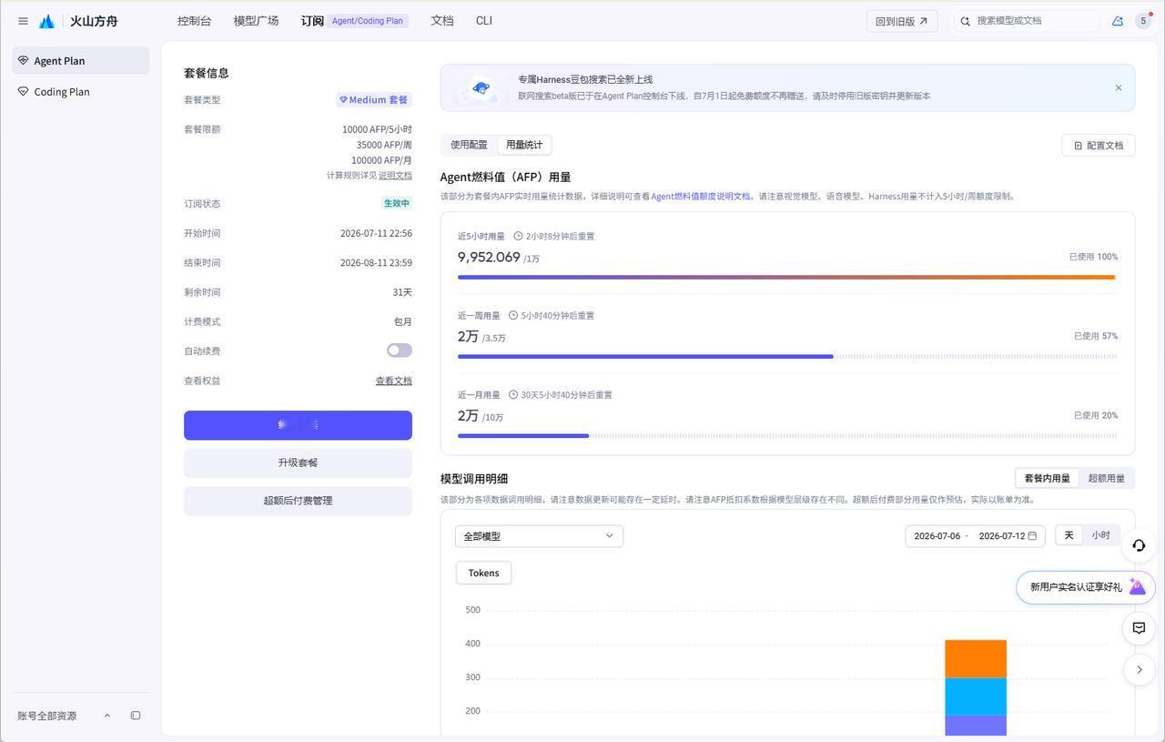The height and width of the screenshot is (742, 1165).
Task: Click 新用户实名认证享好礼 promo
Action: point(1086,587)
